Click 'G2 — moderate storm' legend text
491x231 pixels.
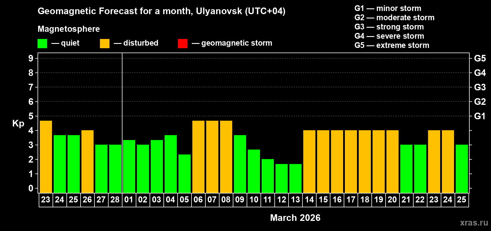click(394, 18)
